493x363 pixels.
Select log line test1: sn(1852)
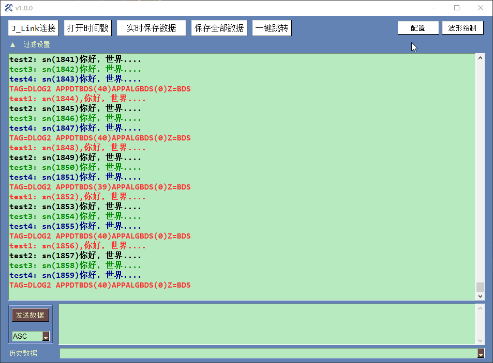[x=78, y=197]
